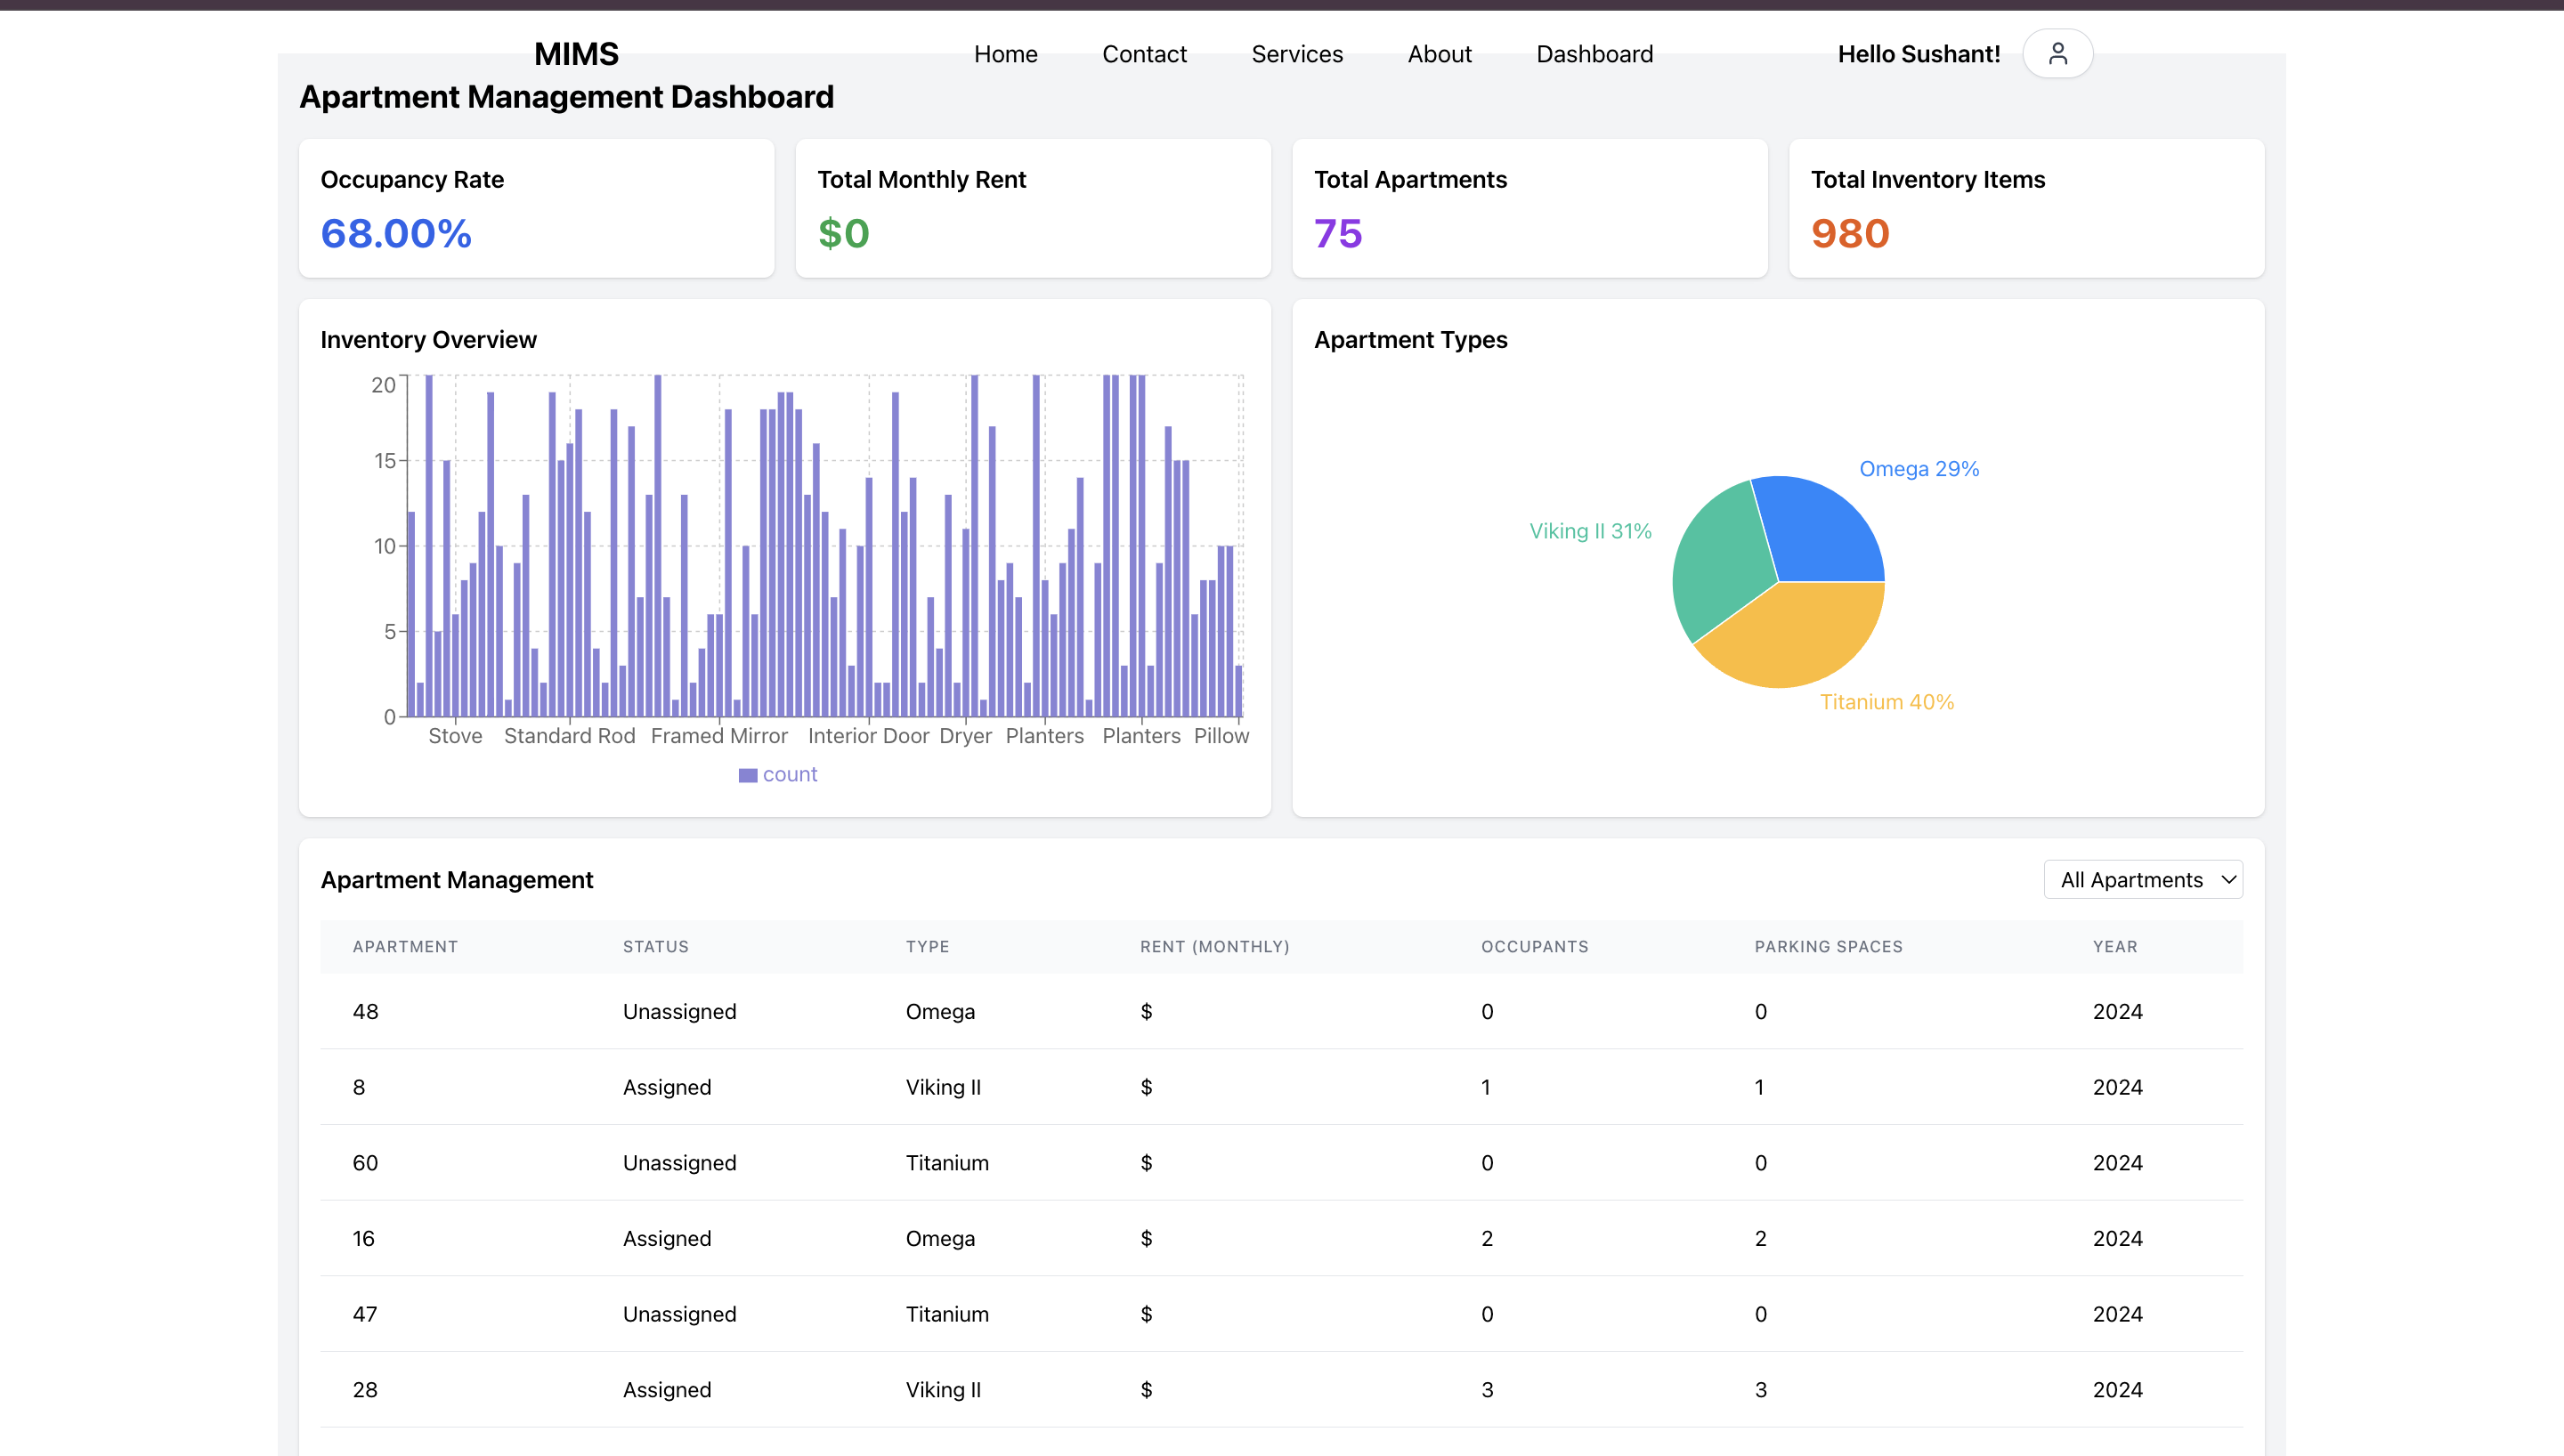Open the About page
This screenshot has width=2564, height=1456.
point(1439,54)
